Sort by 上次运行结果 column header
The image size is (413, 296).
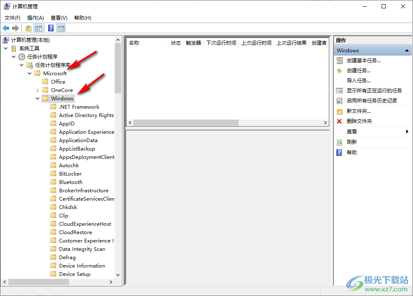(291, 43)
